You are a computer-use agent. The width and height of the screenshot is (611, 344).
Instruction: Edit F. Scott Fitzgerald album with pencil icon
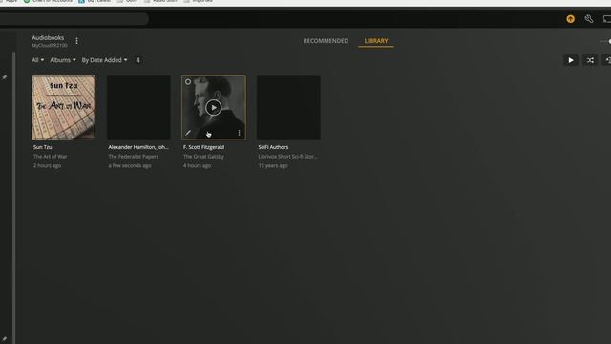(x=188, y=133)
